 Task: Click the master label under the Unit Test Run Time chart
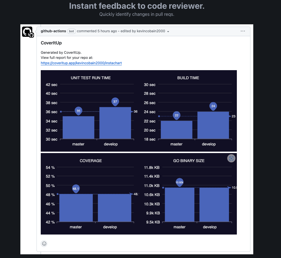pos(78,144)
